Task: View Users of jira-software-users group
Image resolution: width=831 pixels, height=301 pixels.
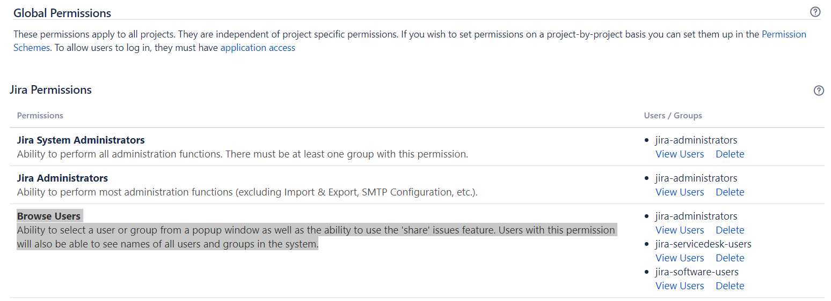Action: [x=680, y=286]
